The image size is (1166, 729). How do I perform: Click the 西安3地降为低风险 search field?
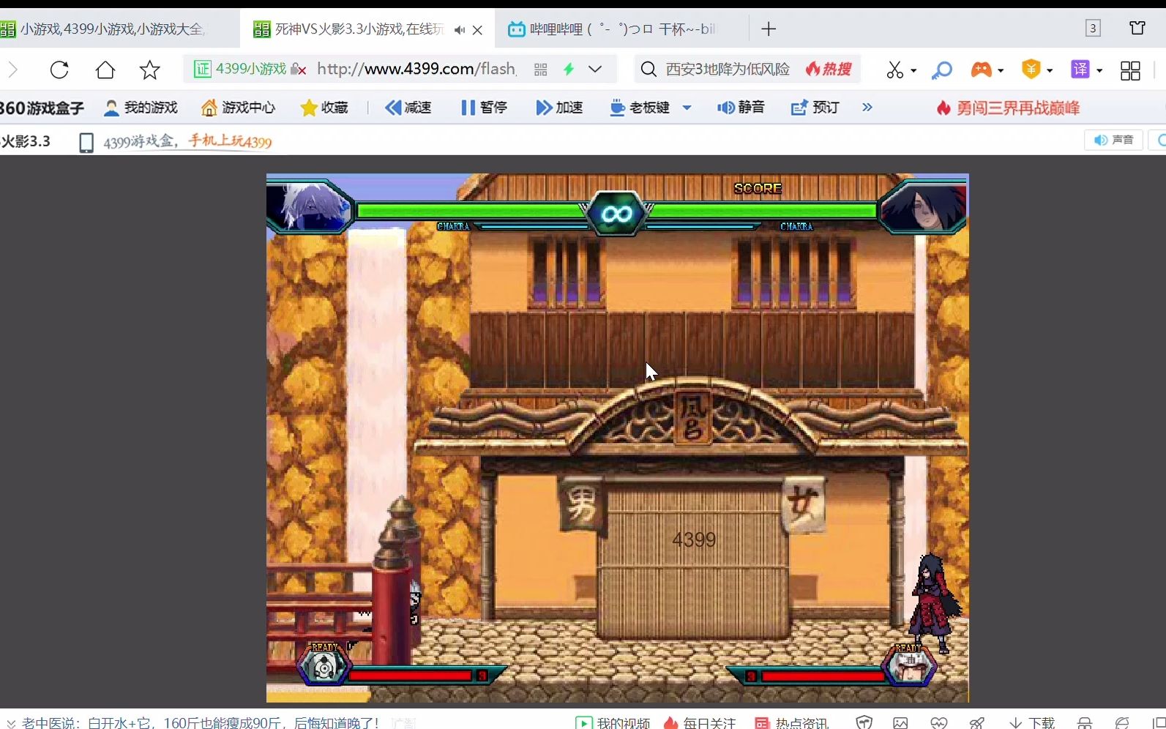coord(728,70)
